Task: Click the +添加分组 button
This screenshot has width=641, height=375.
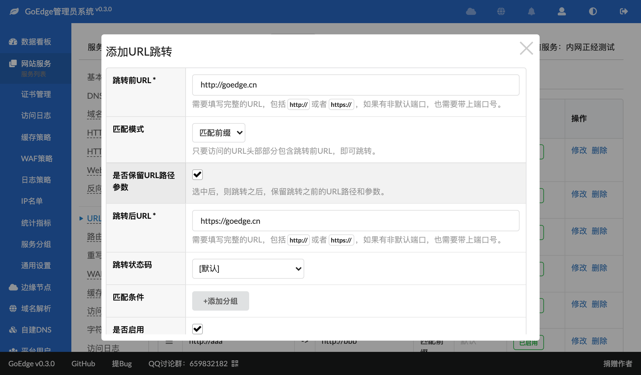Action: pos(220,301)
